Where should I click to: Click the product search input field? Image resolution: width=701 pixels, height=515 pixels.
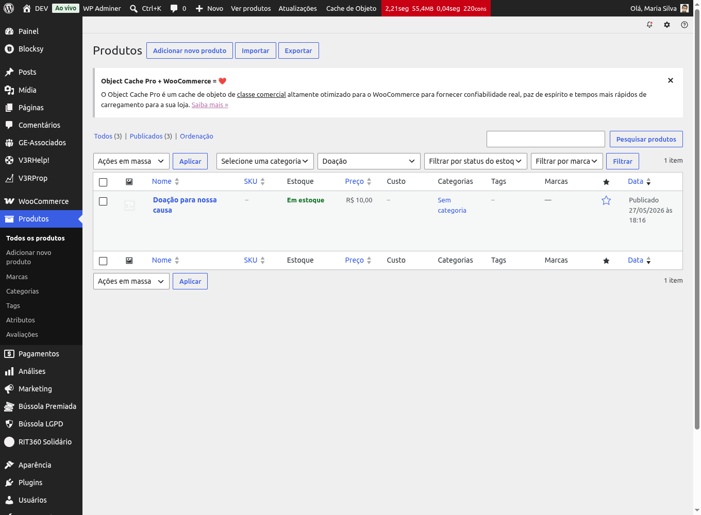(546, 139)
